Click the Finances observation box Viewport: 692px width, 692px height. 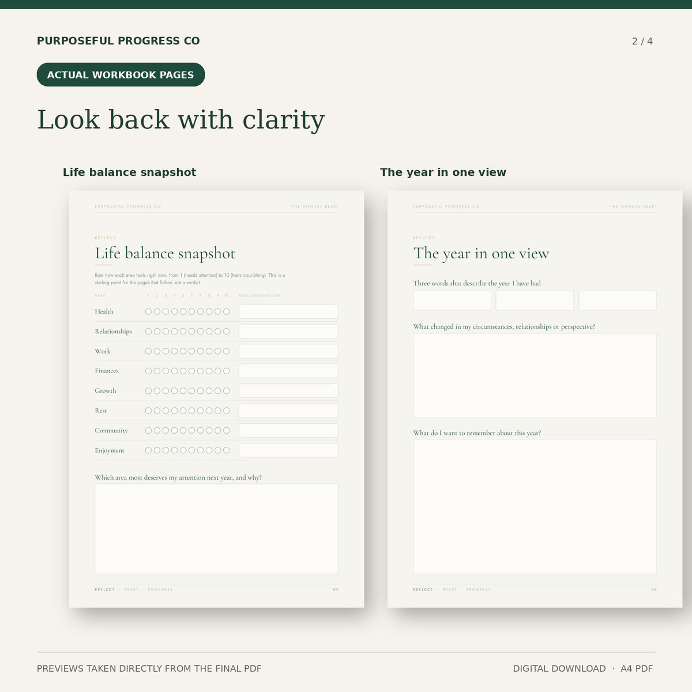(288, 371)
